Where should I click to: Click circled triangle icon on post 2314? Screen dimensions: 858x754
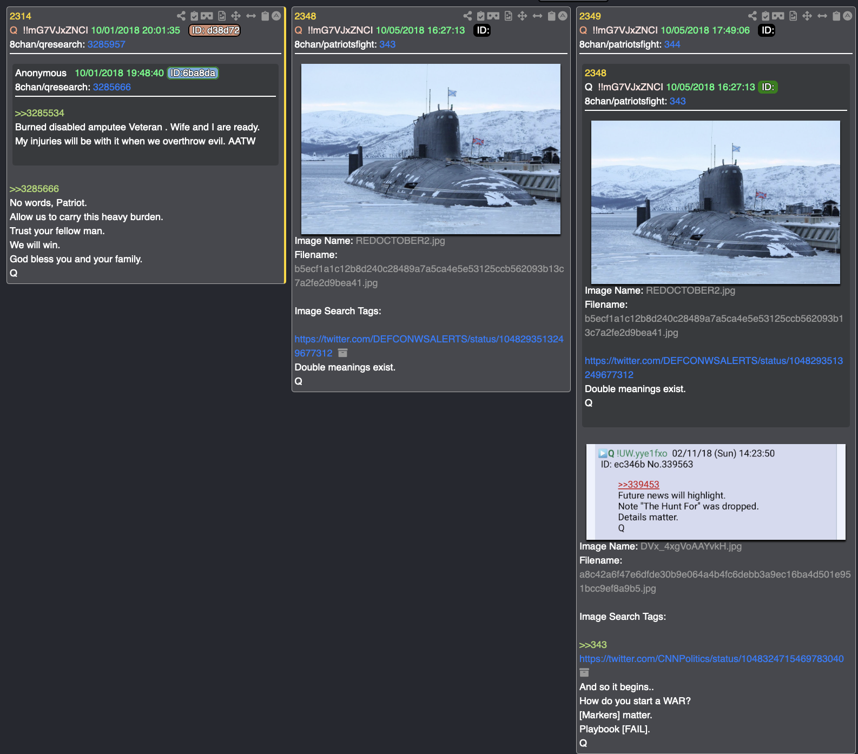pos(276,16)
